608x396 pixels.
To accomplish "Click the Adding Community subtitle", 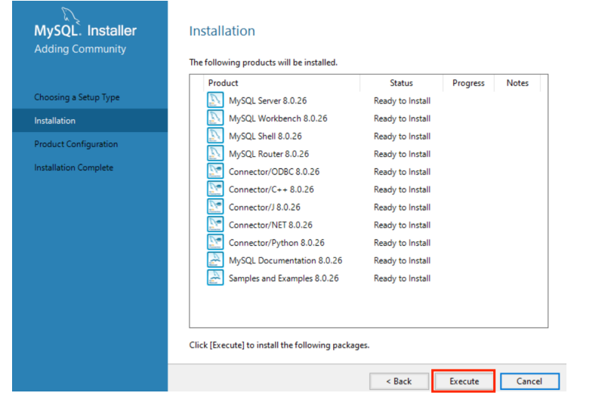I will (80, 49).
